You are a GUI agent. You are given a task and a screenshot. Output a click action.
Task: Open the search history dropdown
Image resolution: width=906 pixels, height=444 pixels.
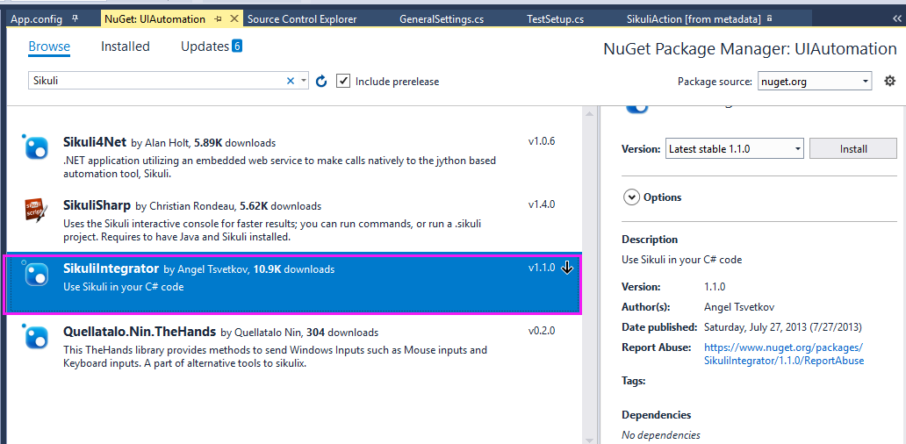(304, 81)
